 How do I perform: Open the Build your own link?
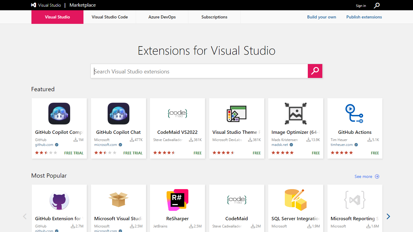tap(322, 17)
